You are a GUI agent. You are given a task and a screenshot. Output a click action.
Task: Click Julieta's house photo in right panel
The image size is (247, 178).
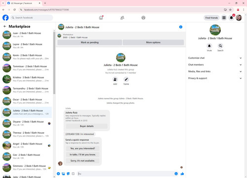click(215, 30)
